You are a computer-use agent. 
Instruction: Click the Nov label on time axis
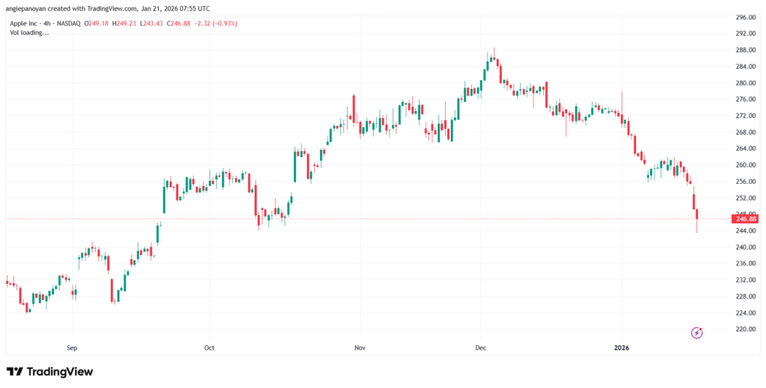coord(360,348)
